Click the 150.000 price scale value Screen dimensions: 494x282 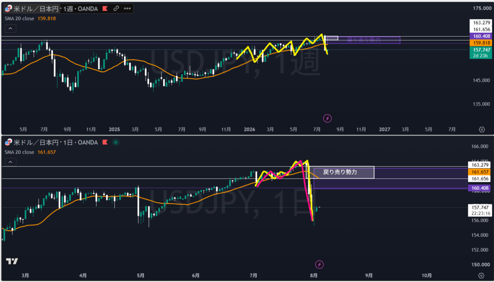pos(482,264)
